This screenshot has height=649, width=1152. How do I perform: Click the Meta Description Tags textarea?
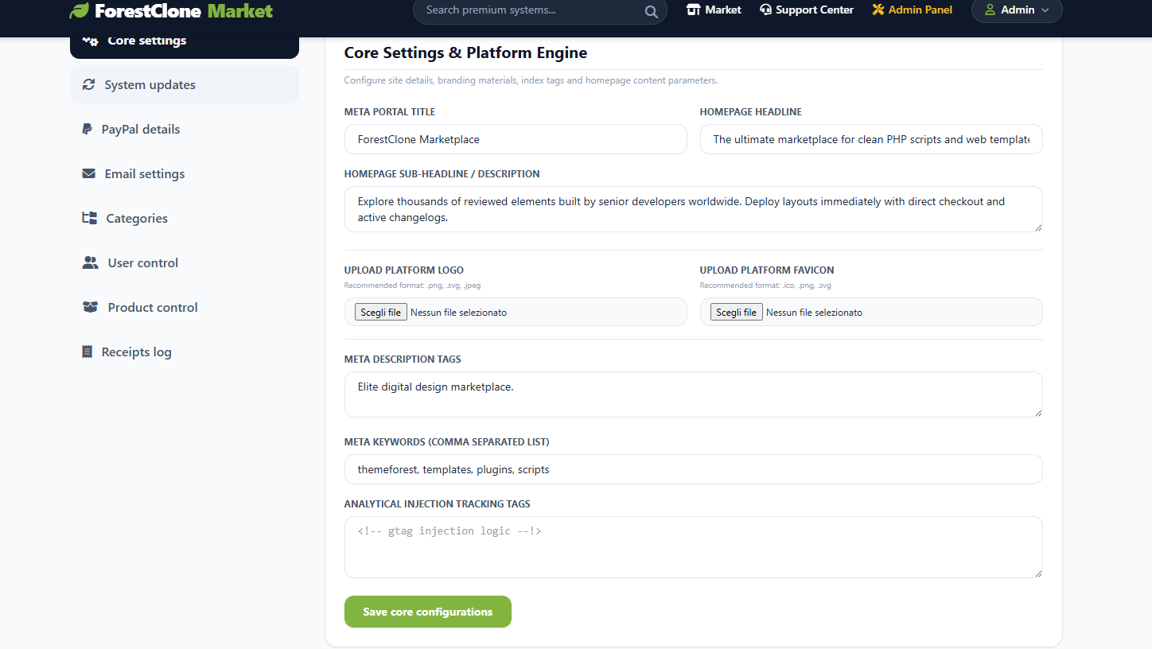[694, 394]
